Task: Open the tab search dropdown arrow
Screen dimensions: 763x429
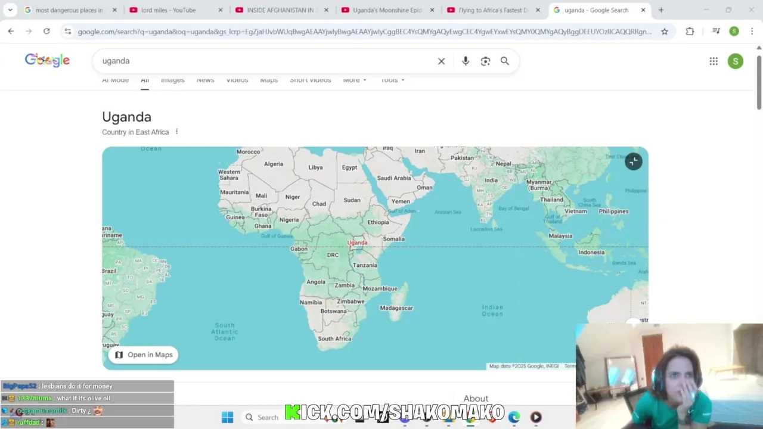Action: click(10, 10)
